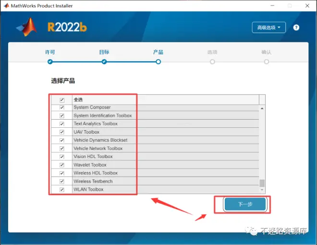Select the System Composer row text
Image resolution: width=317 pixels, height=245 pixels.
click(92, 107)
